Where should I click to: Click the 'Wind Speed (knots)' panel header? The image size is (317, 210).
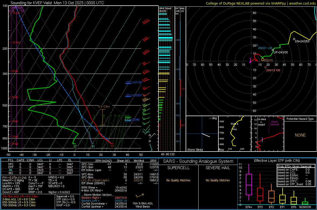[x=165, y=10]
